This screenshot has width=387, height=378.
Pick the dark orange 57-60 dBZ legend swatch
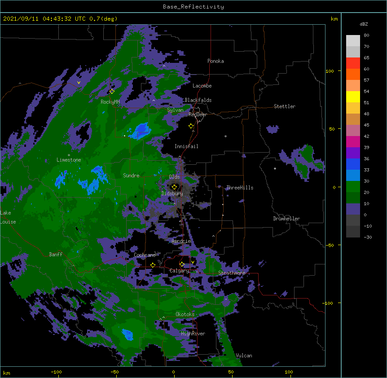[x=353, y=74]
